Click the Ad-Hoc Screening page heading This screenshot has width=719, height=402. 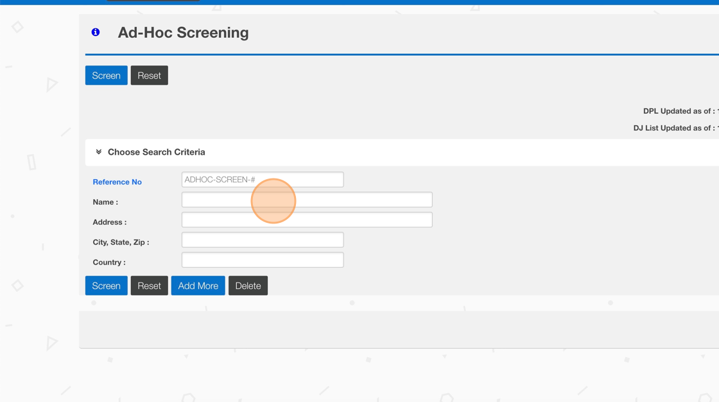183,33
